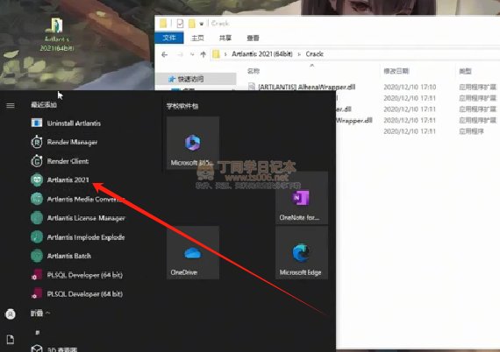Click date 2020/12/10 17:10 cell

410,87
